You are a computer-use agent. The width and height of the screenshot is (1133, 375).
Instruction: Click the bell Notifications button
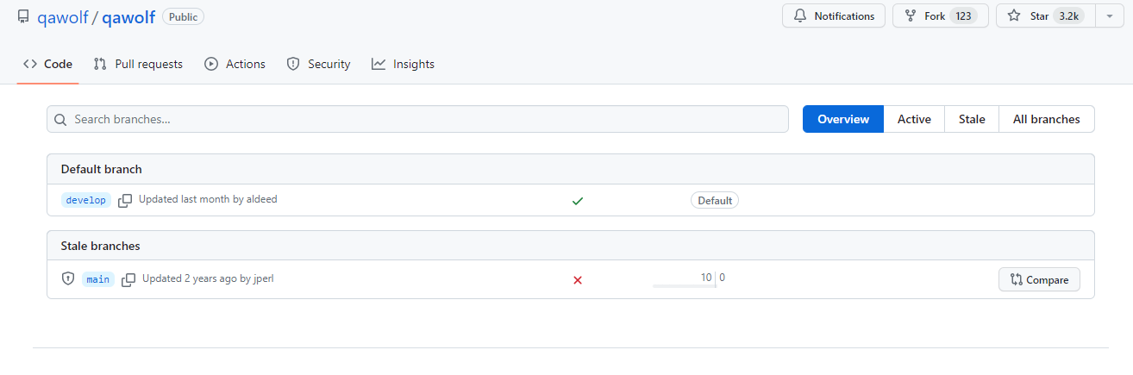pyautogui.click(x=833, y=16)
